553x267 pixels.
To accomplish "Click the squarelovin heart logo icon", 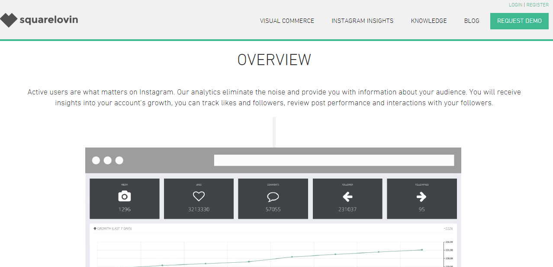I will (9, 20).
